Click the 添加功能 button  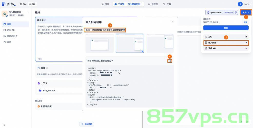[86, 124]
